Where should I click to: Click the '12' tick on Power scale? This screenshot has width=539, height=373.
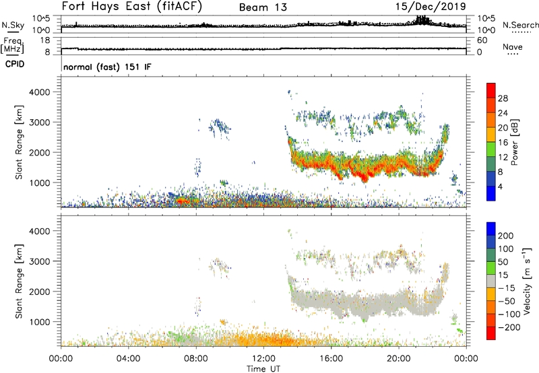[x=503, y=158]
